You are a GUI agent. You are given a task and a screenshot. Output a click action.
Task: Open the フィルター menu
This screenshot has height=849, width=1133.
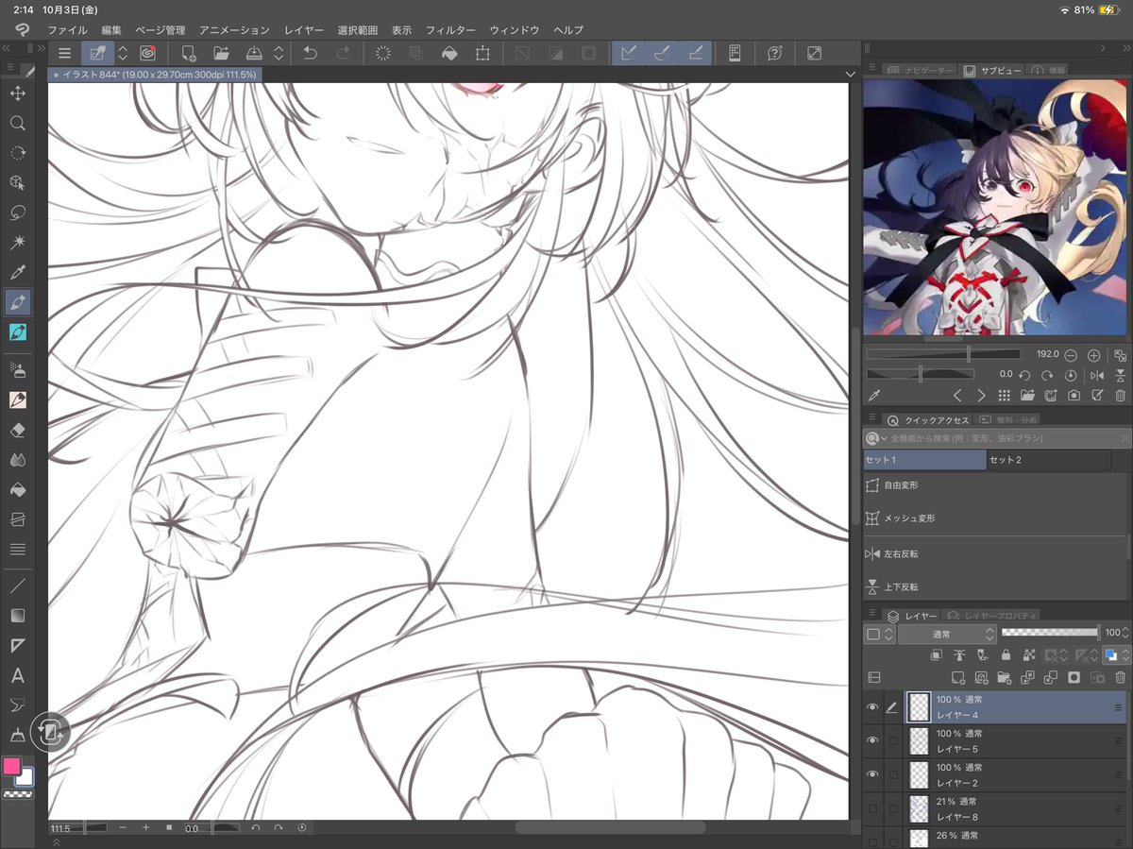click(450, 30)
